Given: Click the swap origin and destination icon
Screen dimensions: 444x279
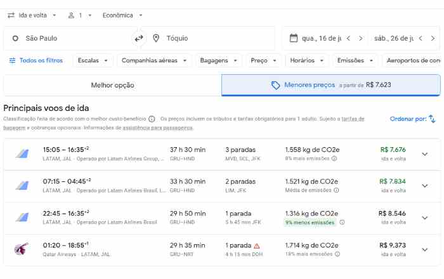Looking at the screenshot, I should point(139,39).
